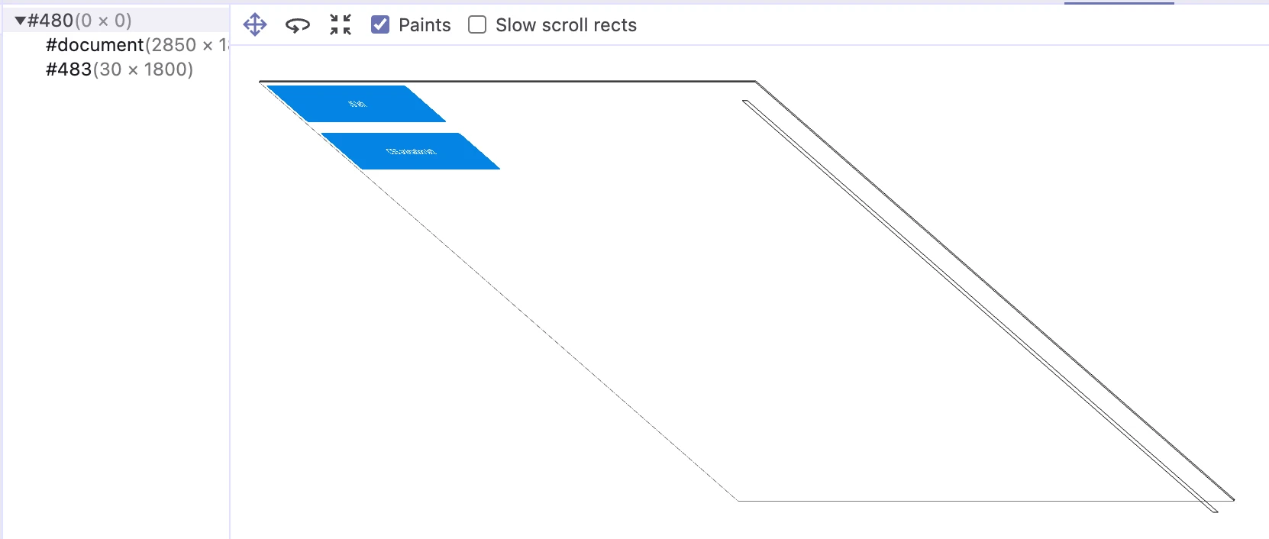The height and width of the screenshot is (539, 1269).
Task: Click the active tab underline at top
Action: pos(1119,3)
